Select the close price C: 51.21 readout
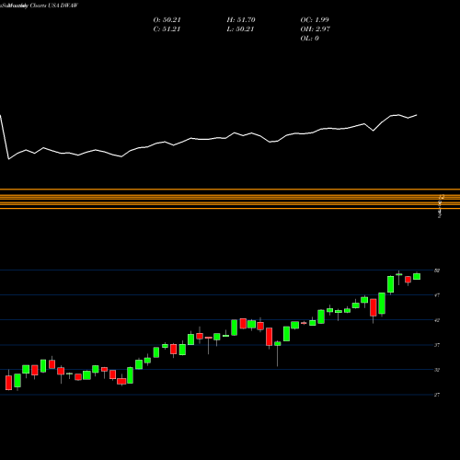460x460 pixels. click(167, 29)
